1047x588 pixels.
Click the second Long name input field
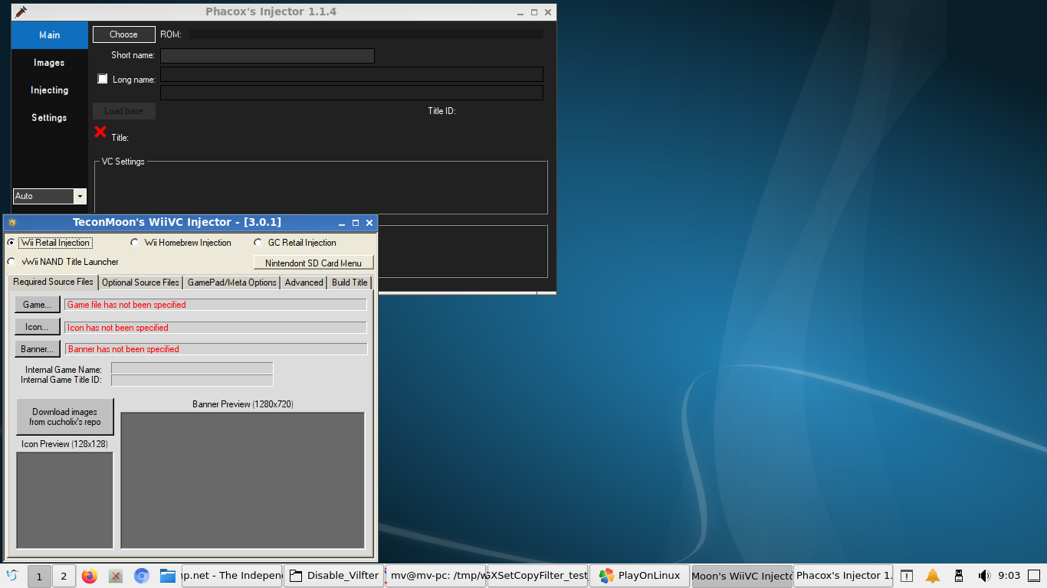tap(352, 93)
